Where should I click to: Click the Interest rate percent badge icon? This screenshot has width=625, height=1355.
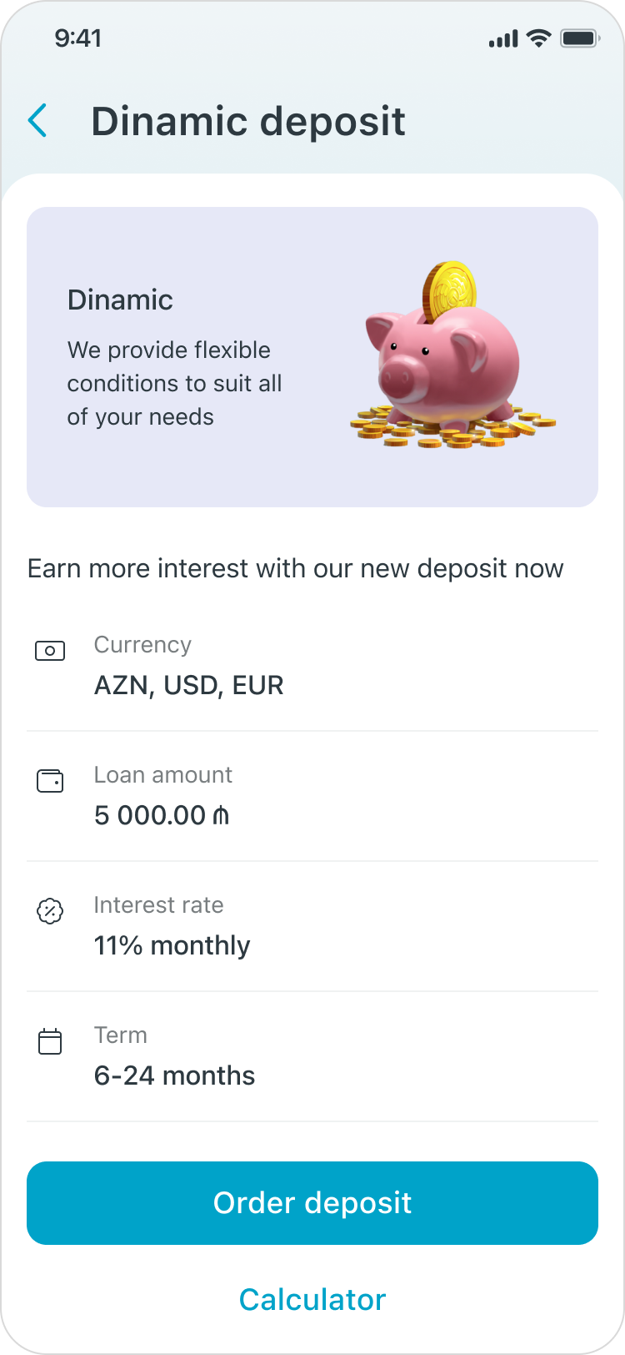[x=50, y=911]
